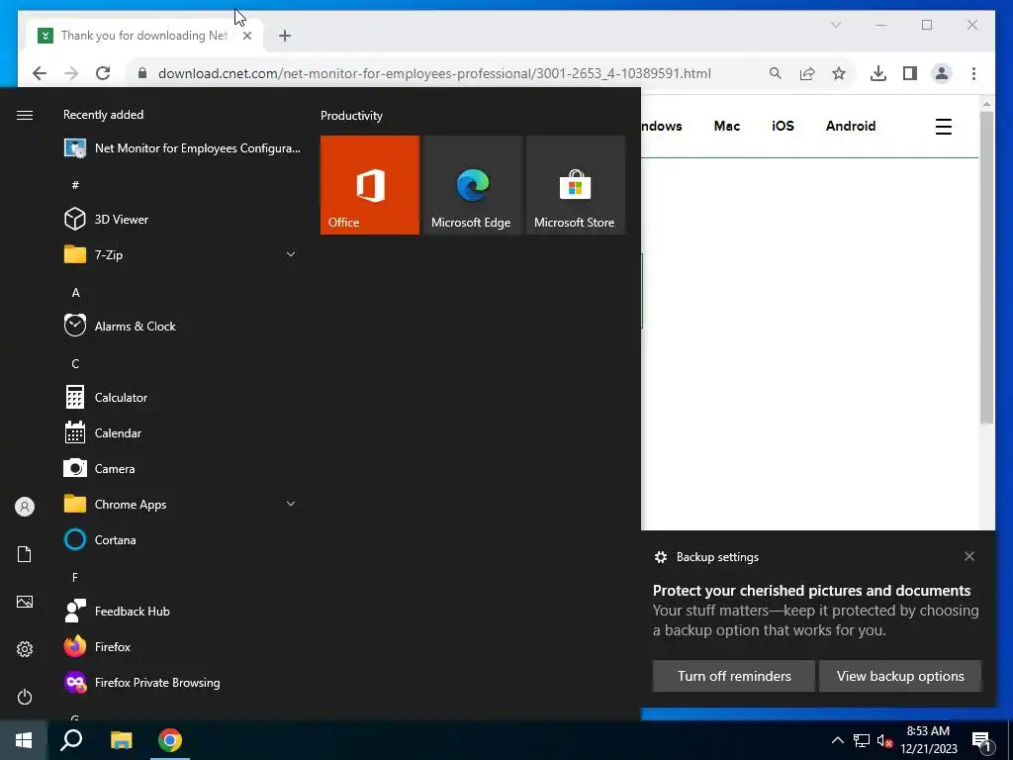Open the network status tray icon
The width and height of the screenshot is (1013, 760).
point(862,740)
